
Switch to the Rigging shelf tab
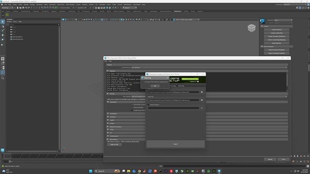coord(54,11)
